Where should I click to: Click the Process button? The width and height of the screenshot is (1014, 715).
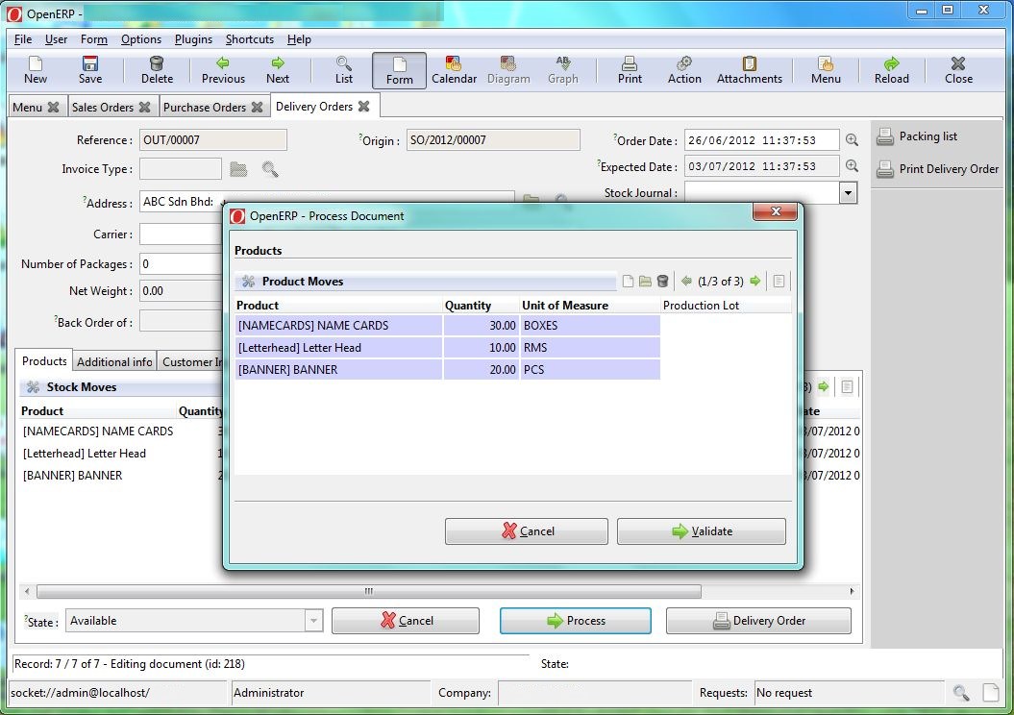pyautogui.click(x=576, y=621)
